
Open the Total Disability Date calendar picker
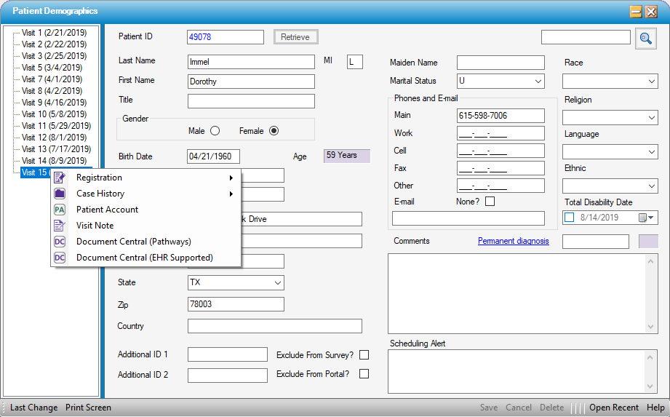coord(645,218)
